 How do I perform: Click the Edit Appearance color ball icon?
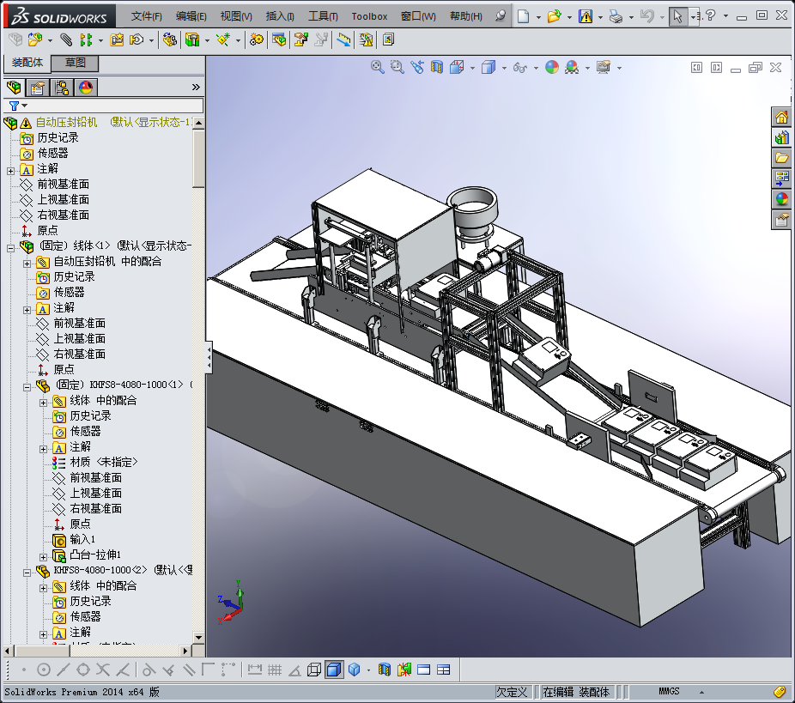coord(552,67)
